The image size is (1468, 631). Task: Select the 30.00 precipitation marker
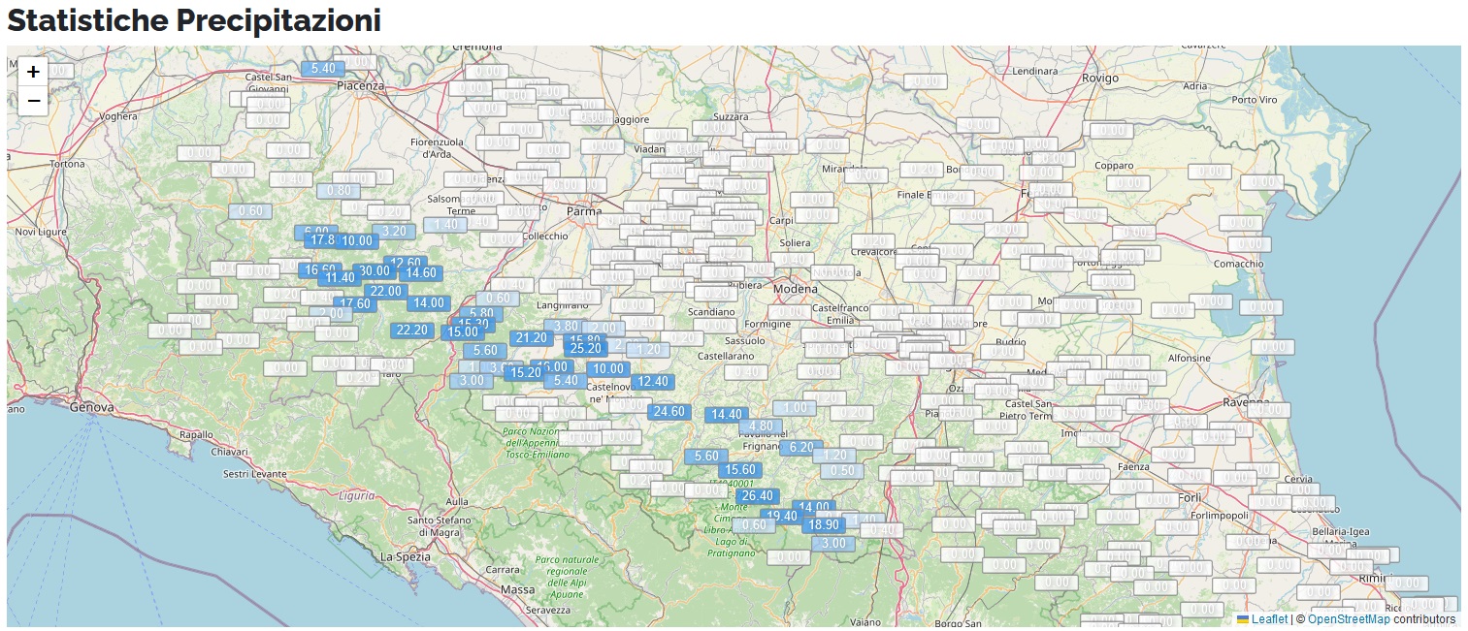click(373, 271)
